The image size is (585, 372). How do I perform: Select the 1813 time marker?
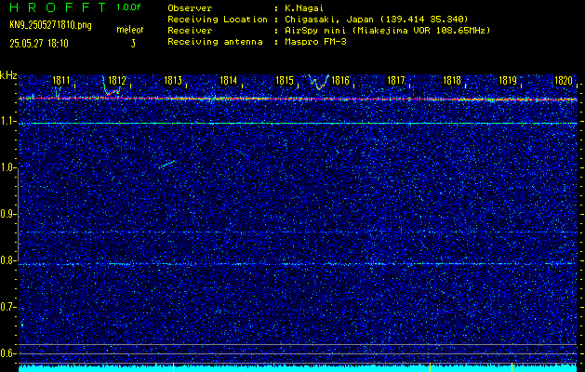coord(173,80)
